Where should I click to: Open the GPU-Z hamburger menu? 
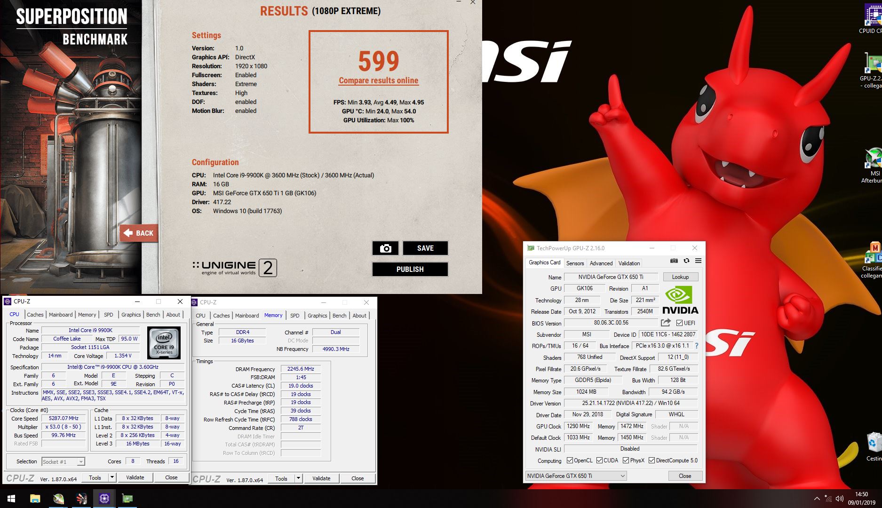click(x=698, y=261)
